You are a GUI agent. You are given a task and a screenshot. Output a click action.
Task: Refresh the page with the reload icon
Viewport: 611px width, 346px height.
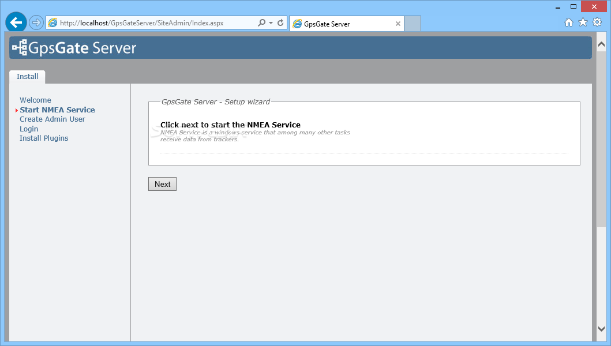(280, 22)
